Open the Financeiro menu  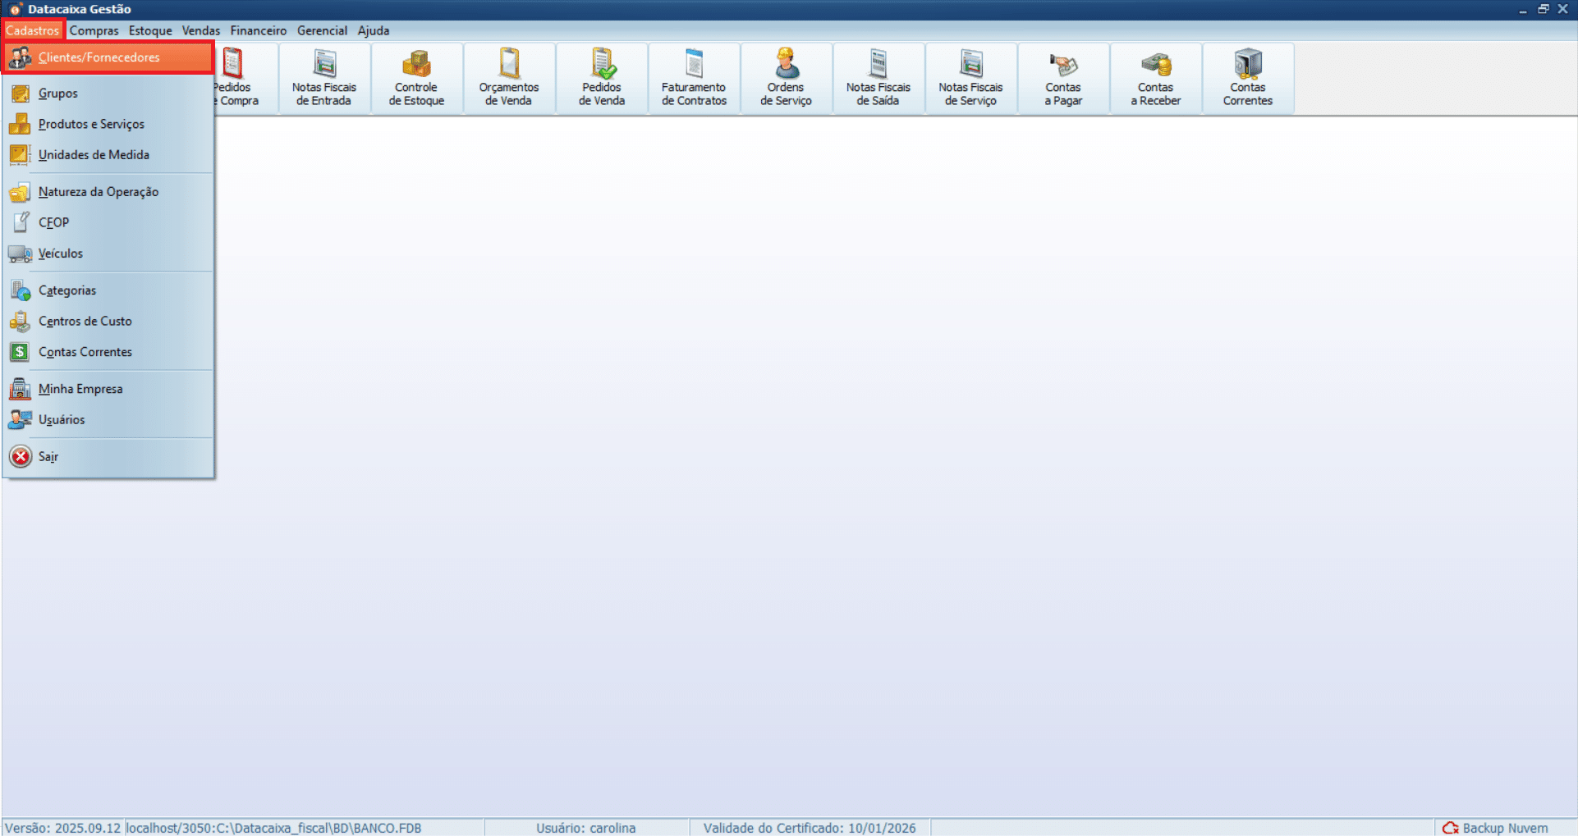click(259, 30)
